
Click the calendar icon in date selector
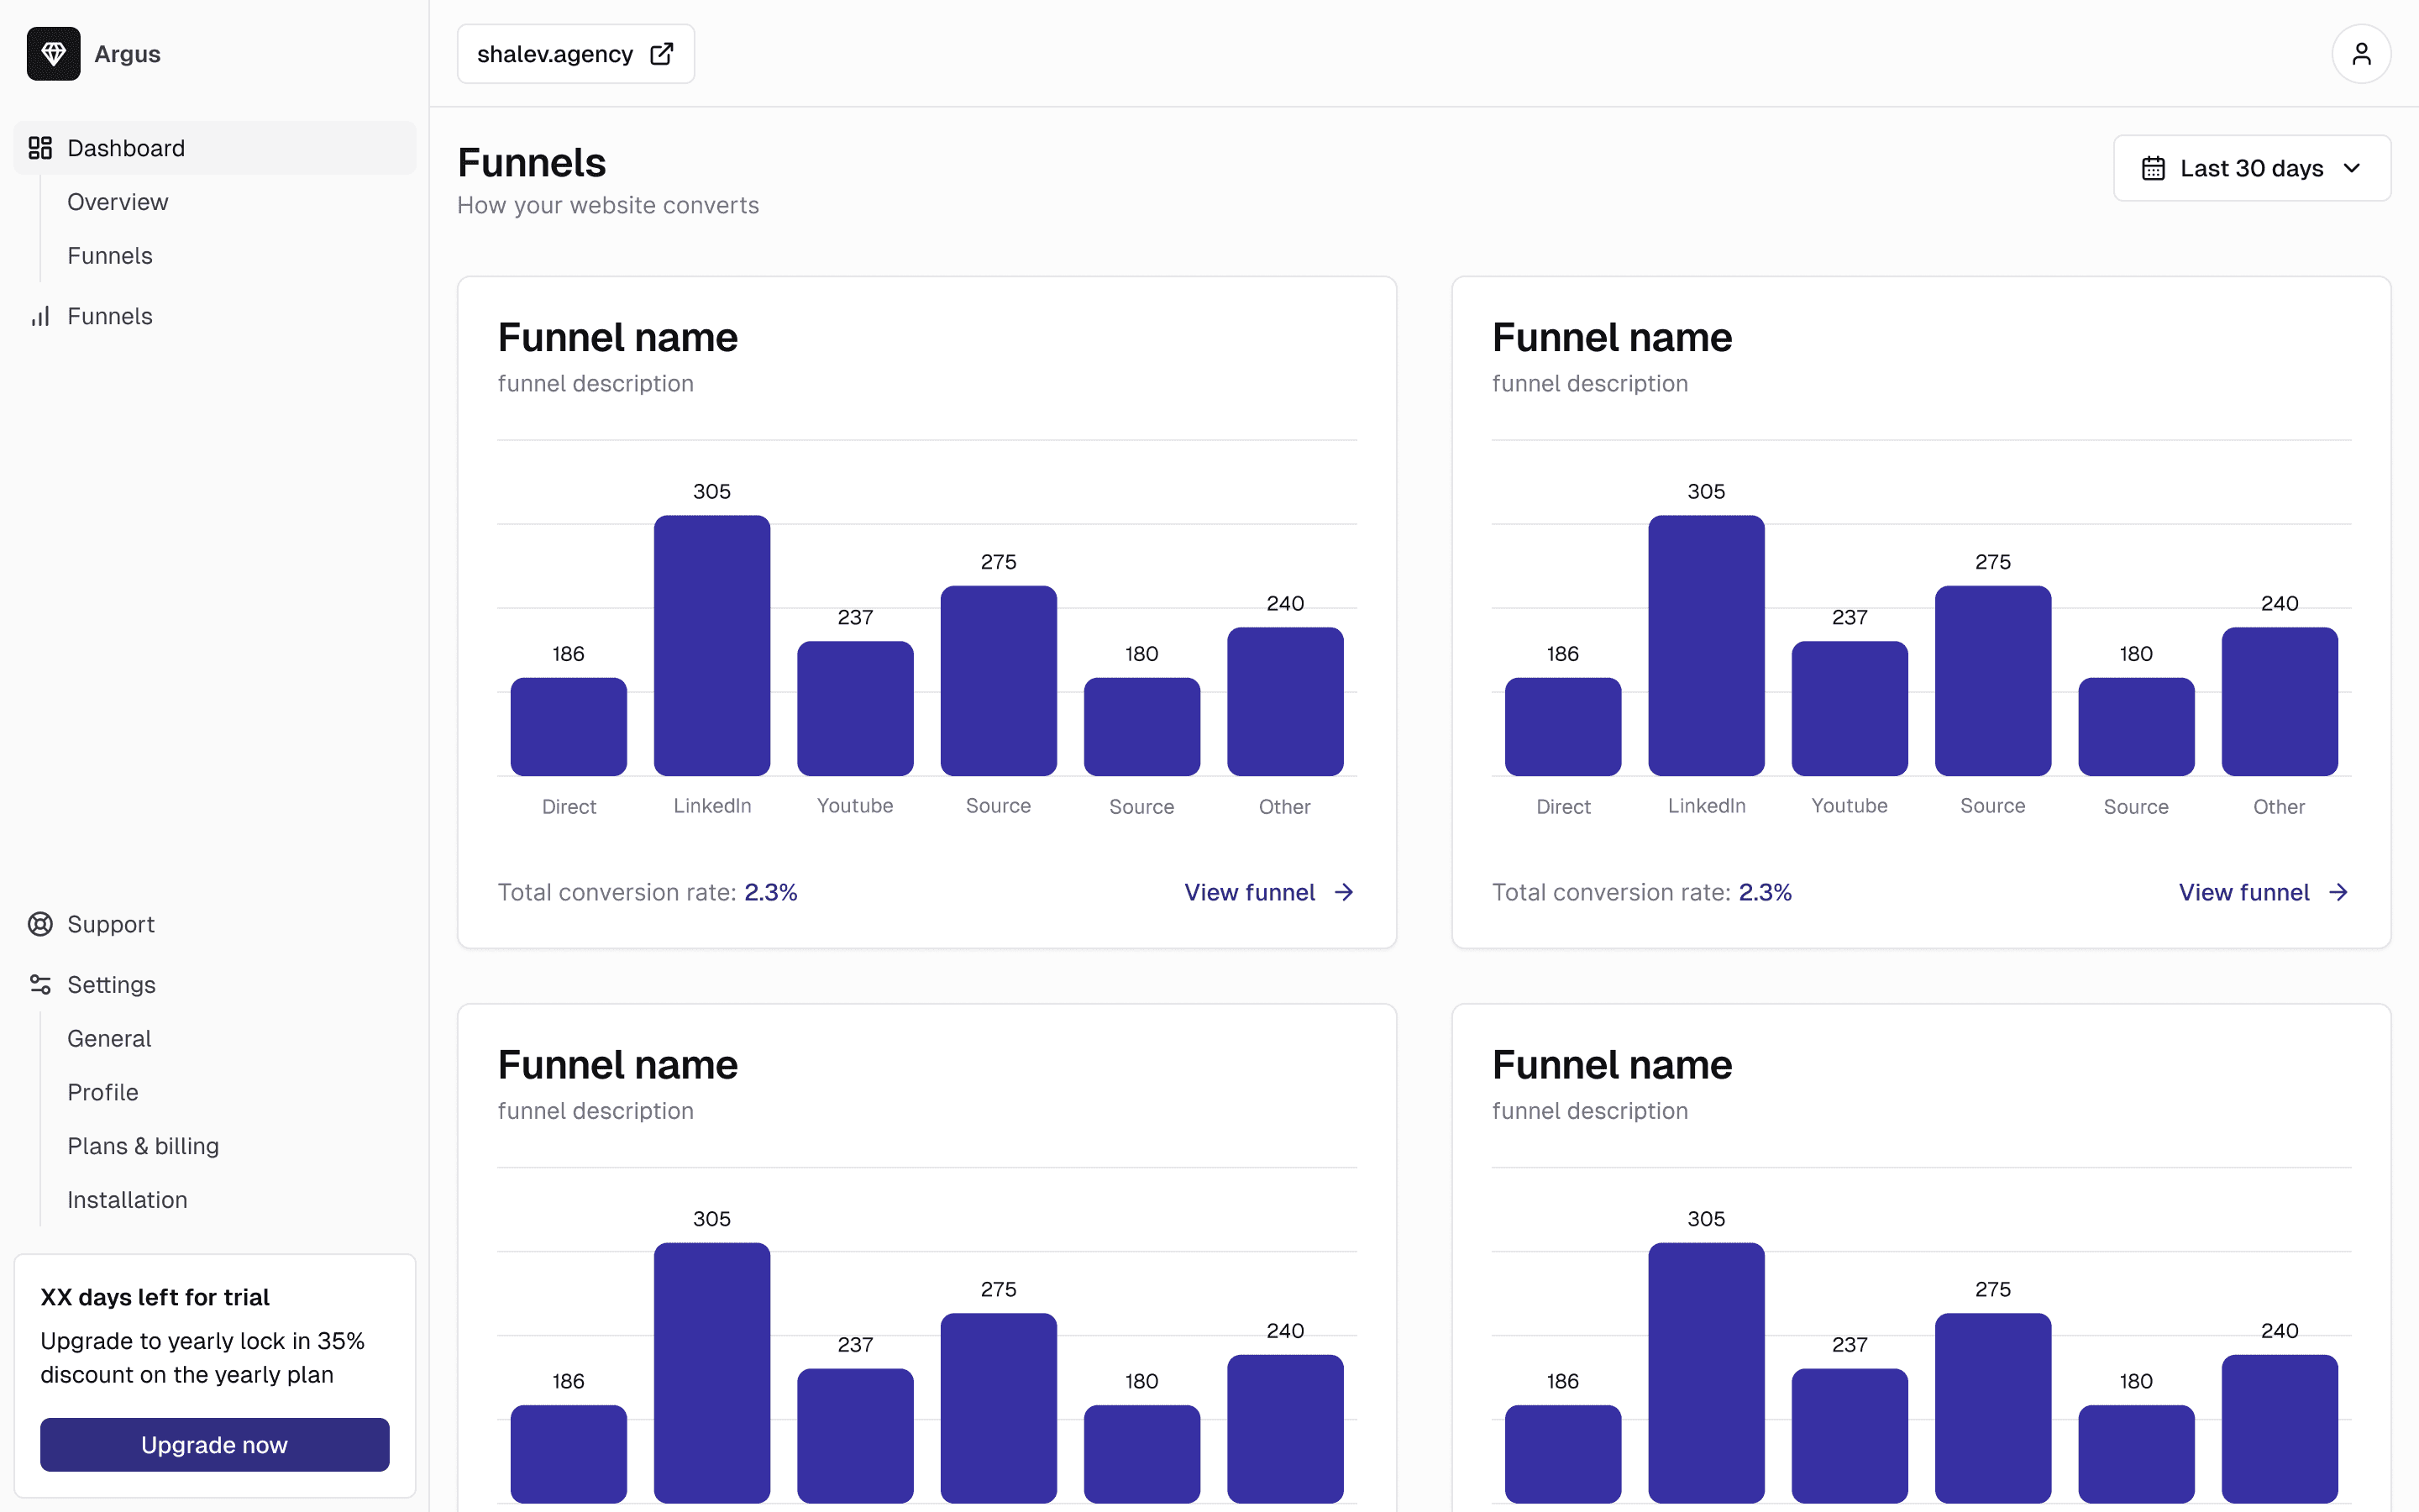pyautogui.click(x=2153, y=168)
